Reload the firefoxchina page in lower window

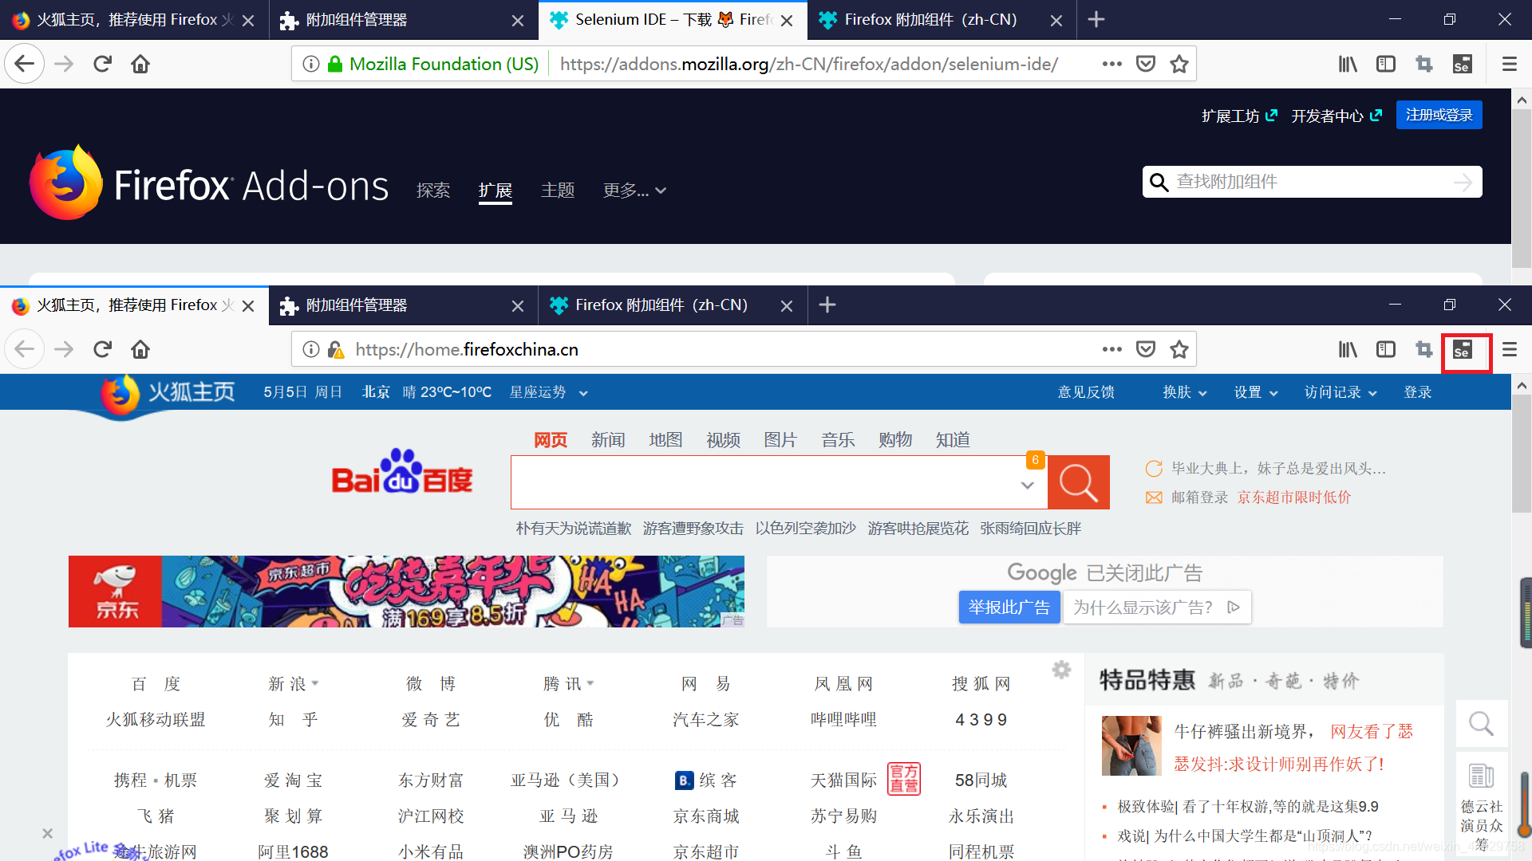tap(102, 349)
